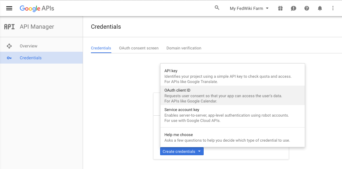Screen dimensions: 342x169
Task: Open the three-dot more options menu
Action: coord(333,8)
